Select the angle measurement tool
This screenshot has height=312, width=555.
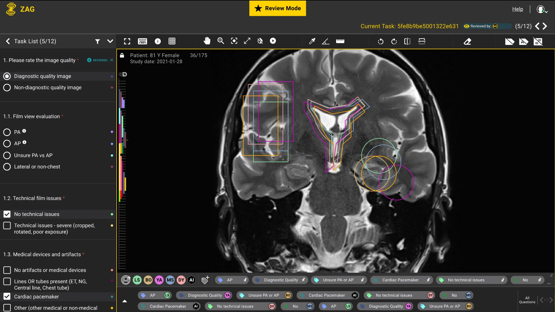point(326,41)
